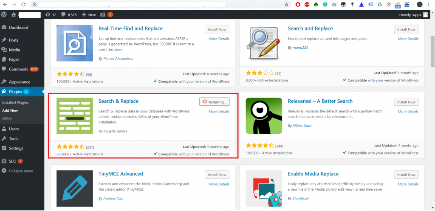Viewport: 435px width, 211px height.
Task: Click the Enable Media Replace plugin icon
Action: [264, 188]
